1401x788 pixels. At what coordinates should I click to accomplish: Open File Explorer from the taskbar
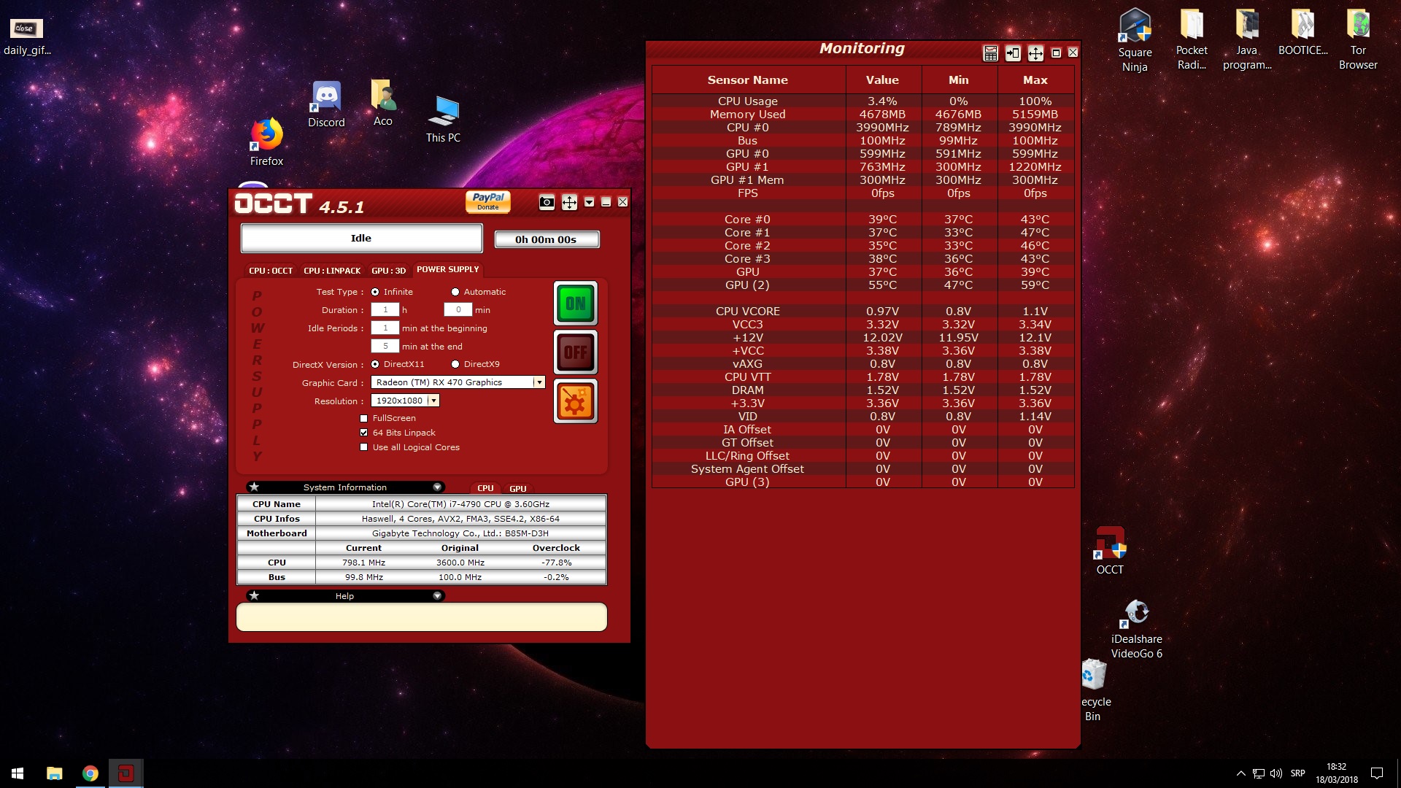click(x=54, y=773)
